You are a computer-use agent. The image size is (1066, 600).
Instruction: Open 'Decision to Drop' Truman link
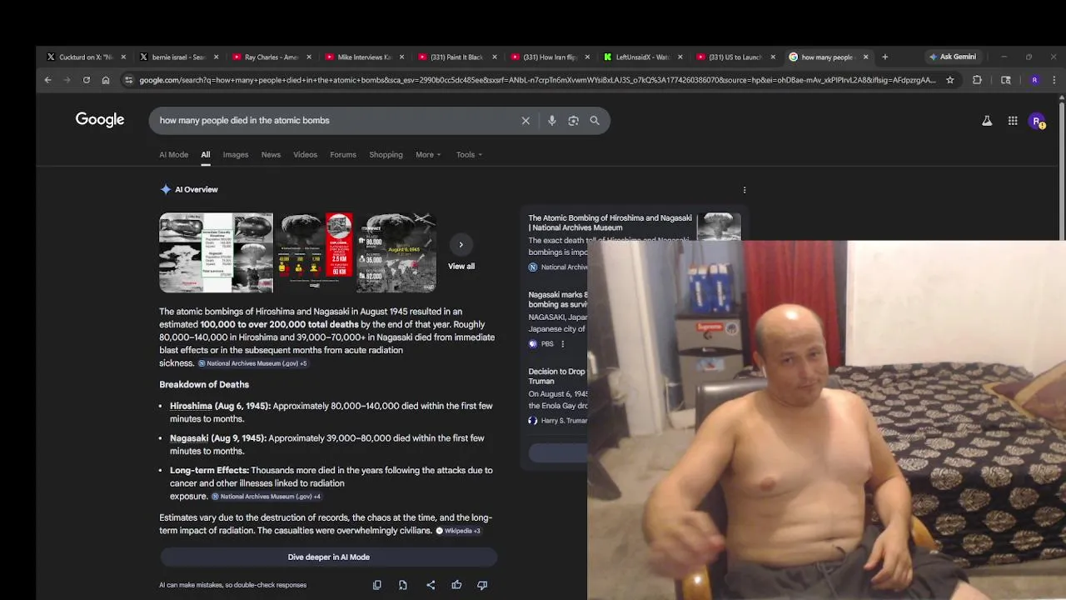click(558, 377)
